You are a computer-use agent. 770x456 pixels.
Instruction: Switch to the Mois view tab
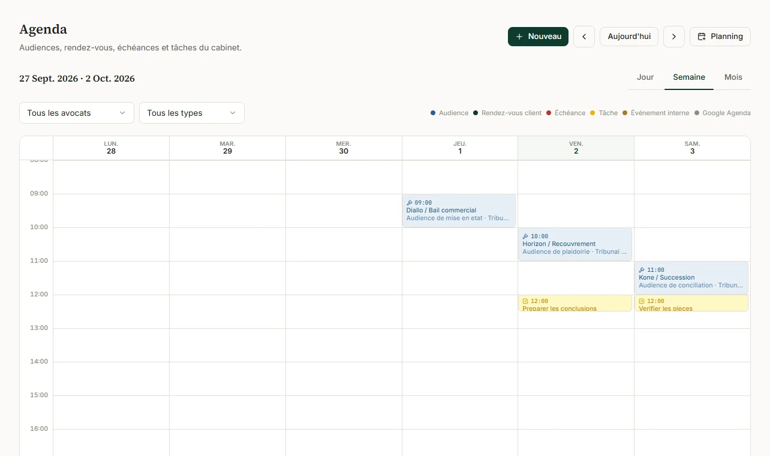pos(733,77)
